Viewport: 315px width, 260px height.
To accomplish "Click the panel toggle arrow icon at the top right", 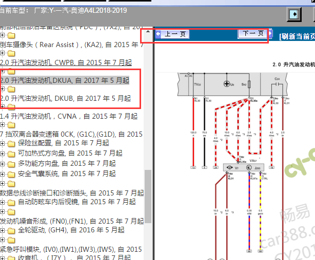I will pyautogui.click(x=294, y=14).
